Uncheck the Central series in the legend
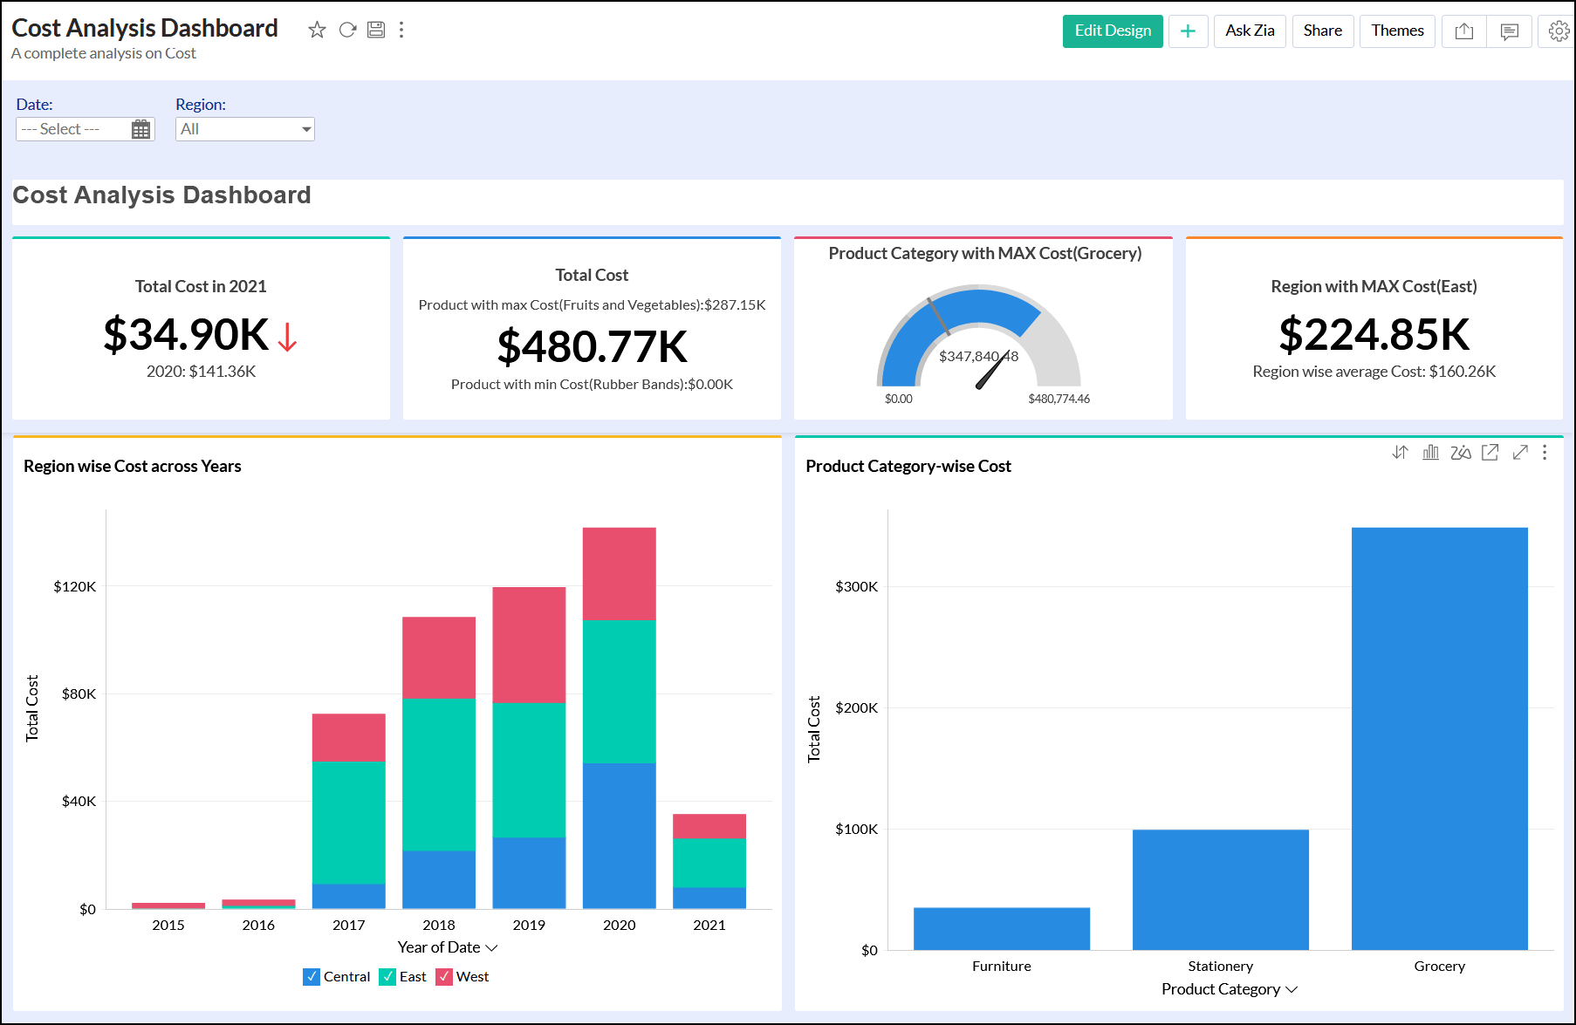This screenshot has height=1025, width=1576. [x=312, y=976]
